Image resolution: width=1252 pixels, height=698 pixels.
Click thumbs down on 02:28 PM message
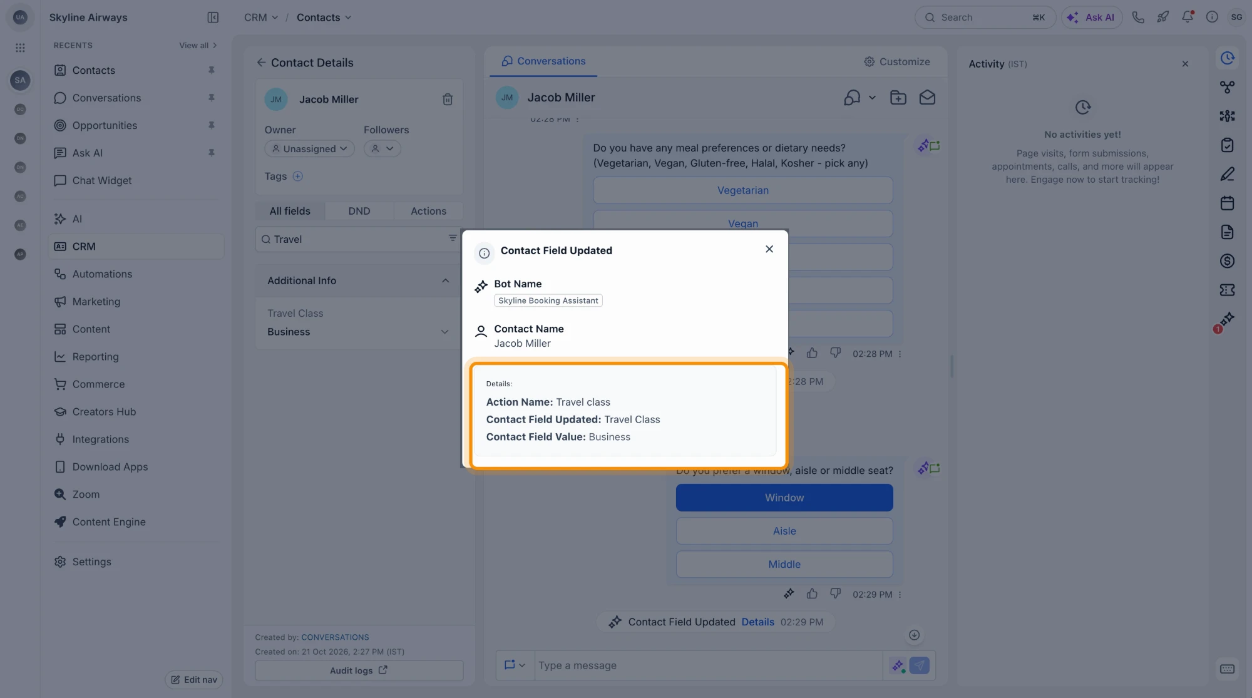(x=835, y=353)
